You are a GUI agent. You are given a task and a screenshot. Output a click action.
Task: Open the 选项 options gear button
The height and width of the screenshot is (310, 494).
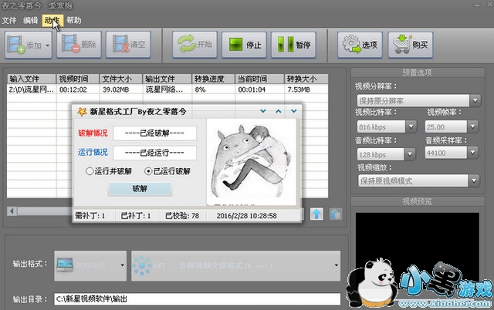point(360,45)
